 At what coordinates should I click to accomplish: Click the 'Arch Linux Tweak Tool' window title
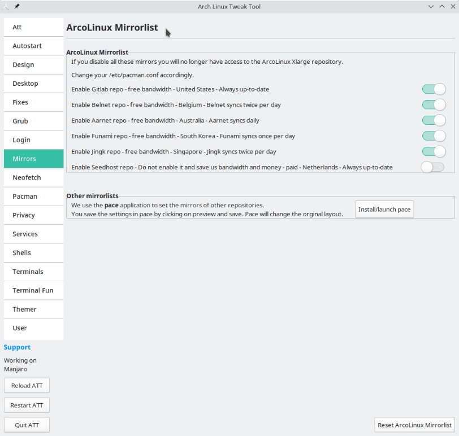click(229, 6)
